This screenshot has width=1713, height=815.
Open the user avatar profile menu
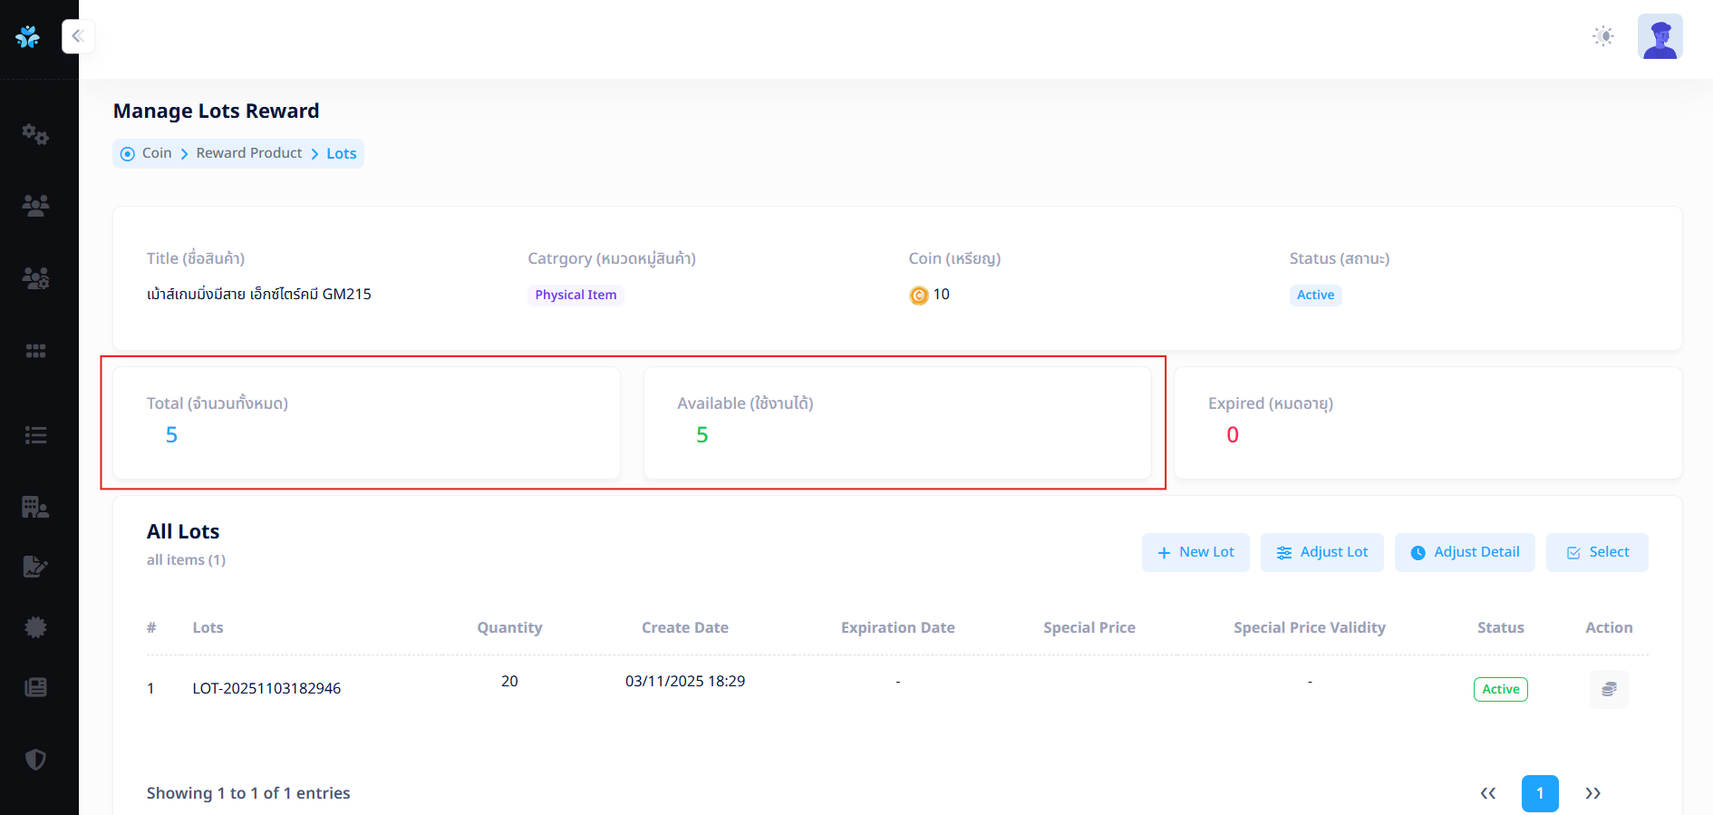(x=1660, y=36)
